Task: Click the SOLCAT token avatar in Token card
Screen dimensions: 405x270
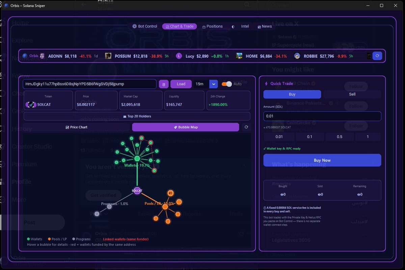Action: (31, 104)
